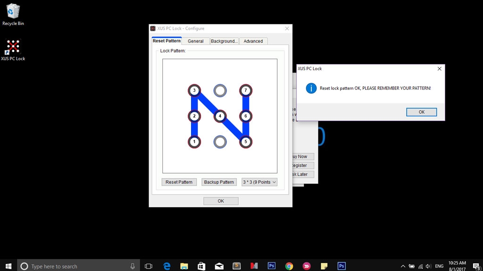The height and width of the screenshot is (271, 483).
Task: Click the battery icon in system tray
Action: tap(411, 266)
